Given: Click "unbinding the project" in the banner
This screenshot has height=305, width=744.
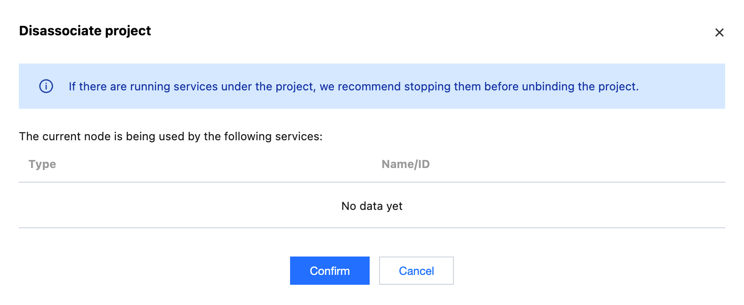Looking at the screenshot, I should 580,87.
